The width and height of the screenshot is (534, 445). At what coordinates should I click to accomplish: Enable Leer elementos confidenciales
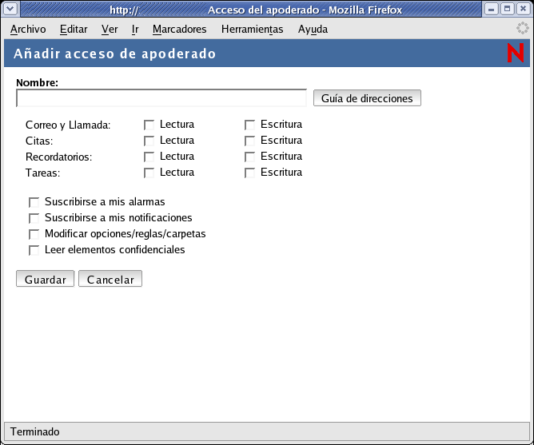pos(34,250)
